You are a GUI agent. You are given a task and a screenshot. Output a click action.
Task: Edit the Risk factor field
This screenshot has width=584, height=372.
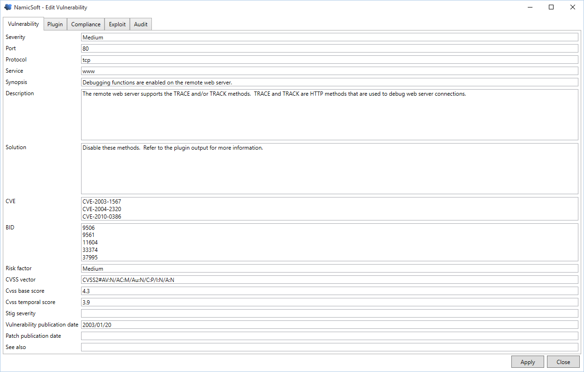point(329,269)
